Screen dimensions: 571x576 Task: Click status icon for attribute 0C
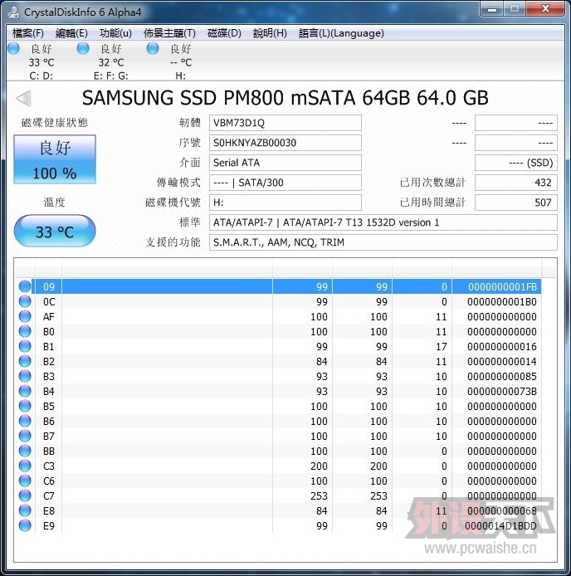coord(25,301)
